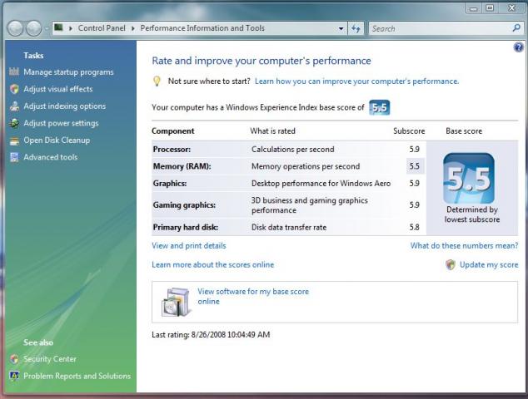Image resolution: width=528 pixels, height=399 pixels.
Task: Click the search magnifier icon
Action: [516, 28]
